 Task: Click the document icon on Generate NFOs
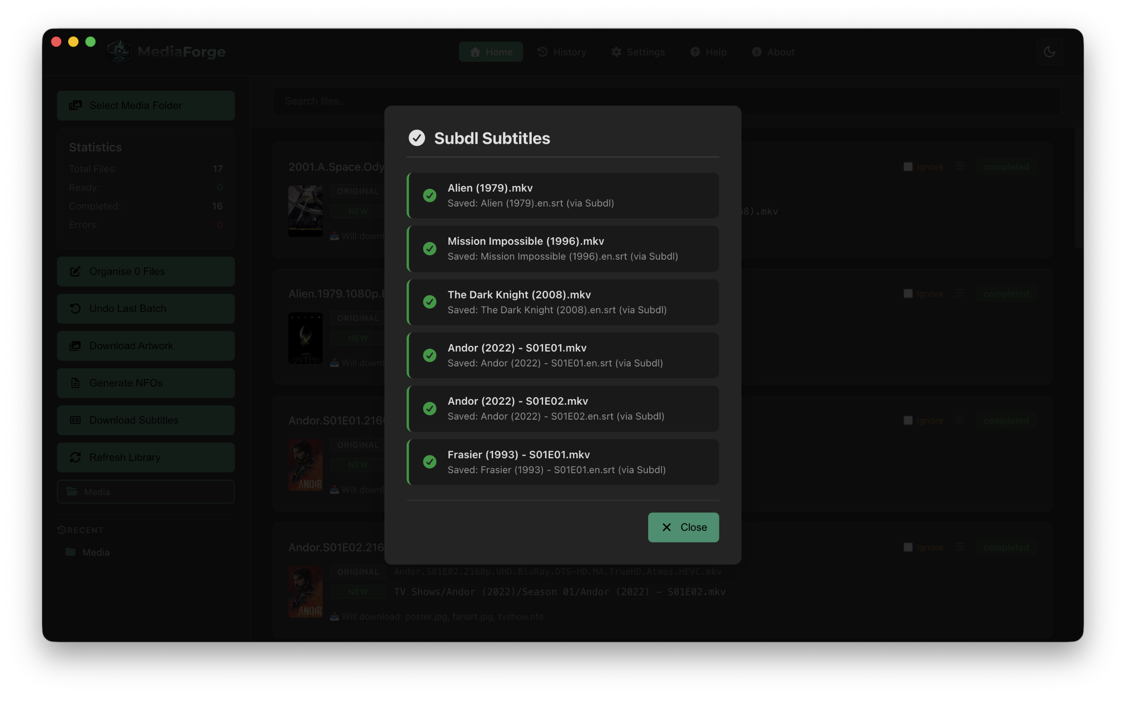76,383
